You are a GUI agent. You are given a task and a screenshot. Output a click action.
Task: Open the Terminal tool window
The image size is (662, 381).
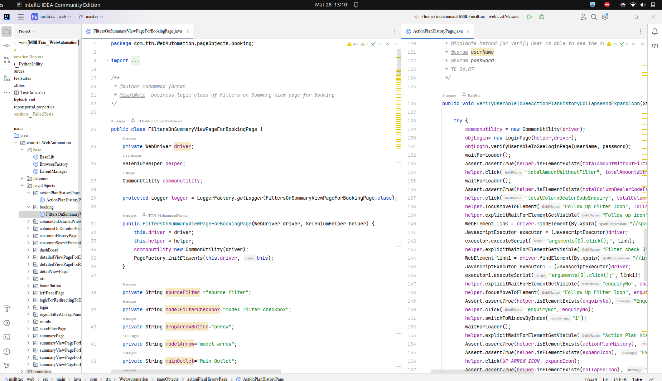click(x=7, y=337)
